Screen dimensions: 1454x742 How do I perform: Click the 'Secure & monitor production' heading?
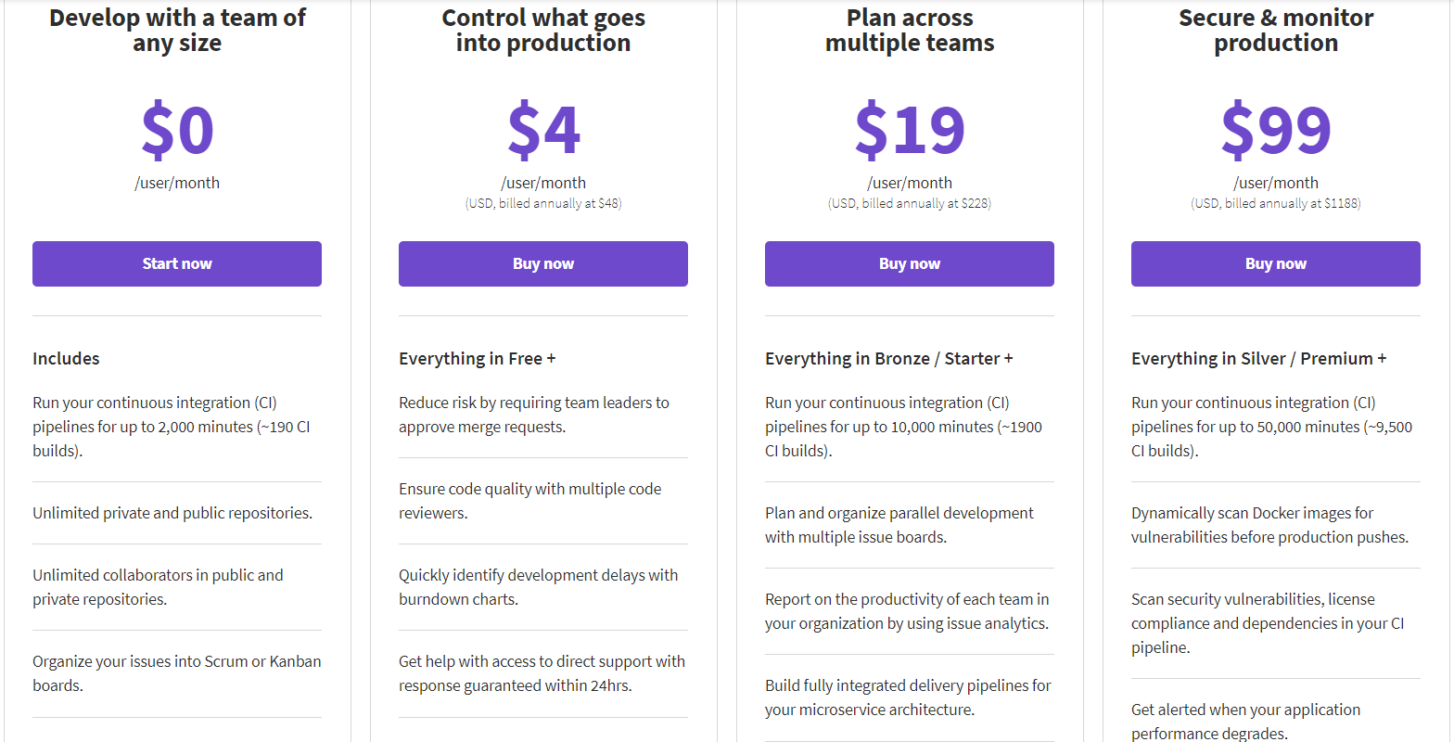[1275, 30]
